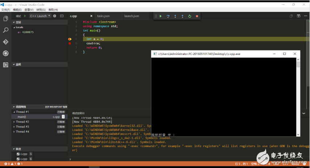The image size is (310, 168).
Task: Click '#include <iostream>' on line 1
Action: (x=100, y=22)
